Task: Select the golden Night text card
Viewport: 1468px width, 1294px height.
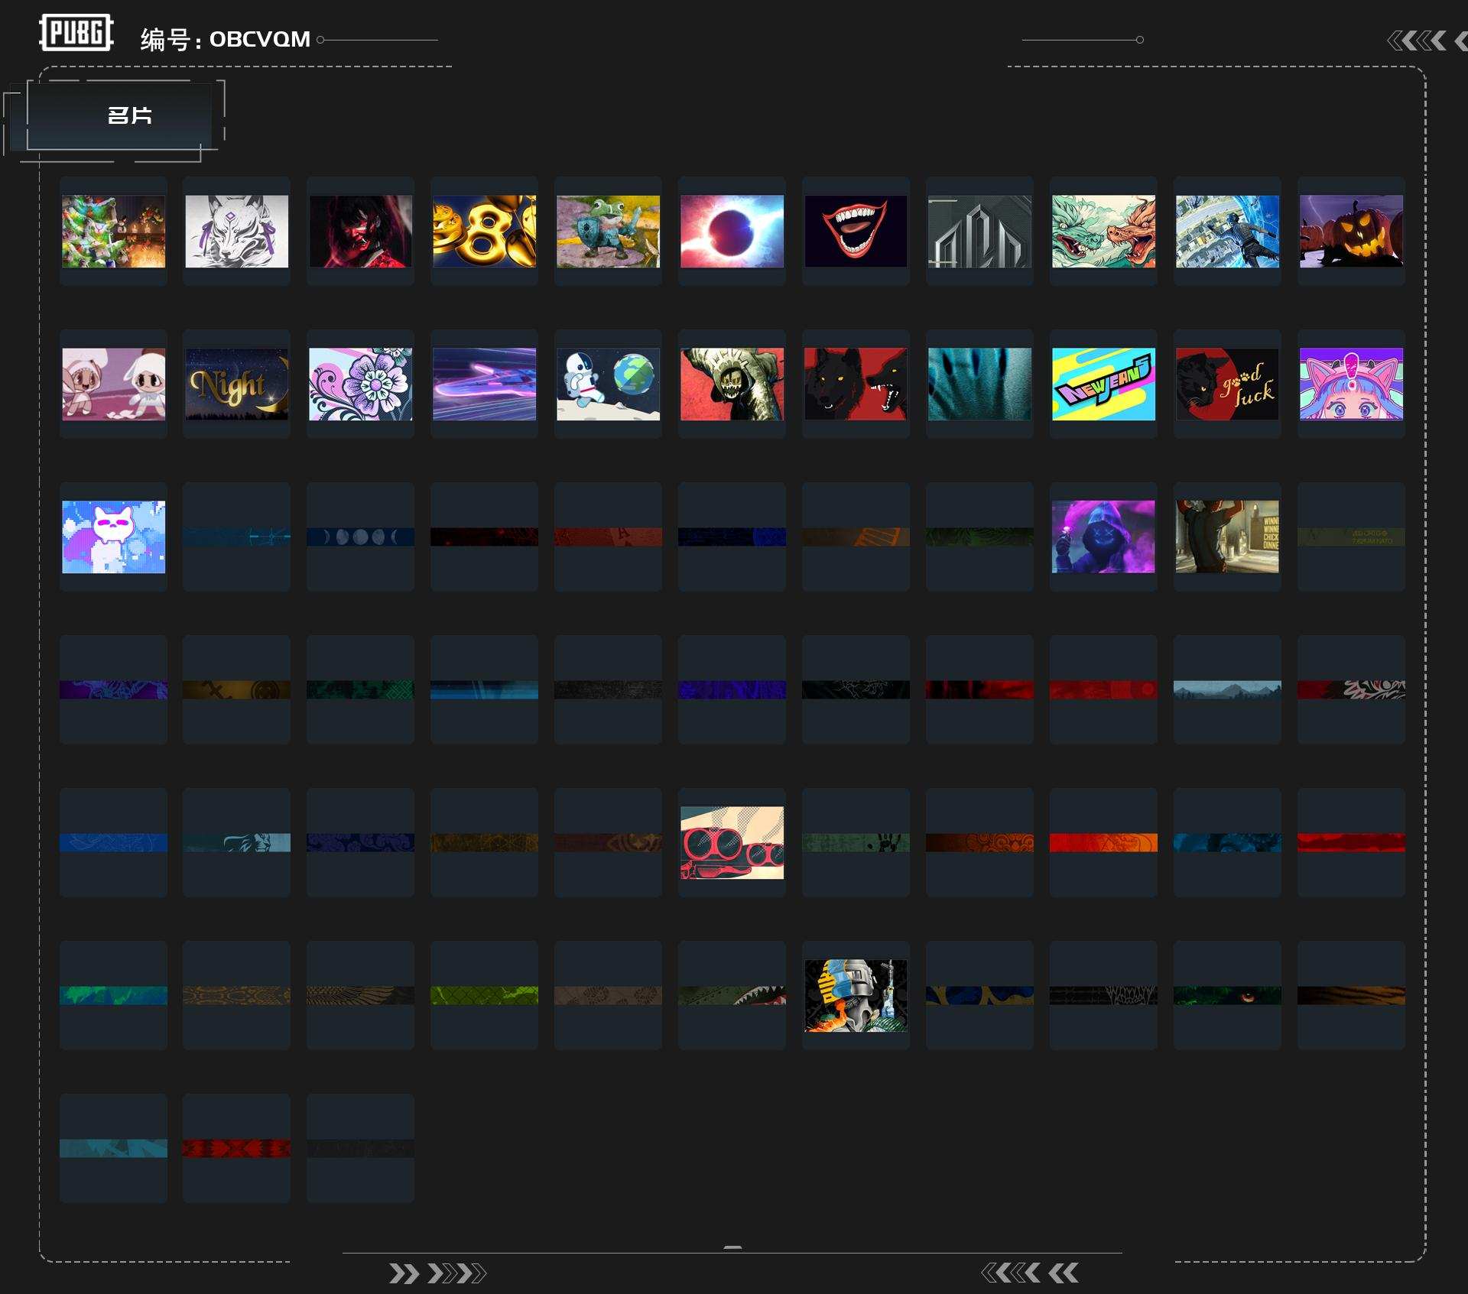Action: coord(236,384)
